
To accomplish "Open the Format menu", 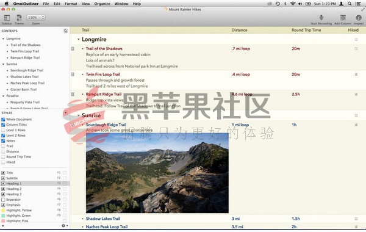I will [71, 4].
